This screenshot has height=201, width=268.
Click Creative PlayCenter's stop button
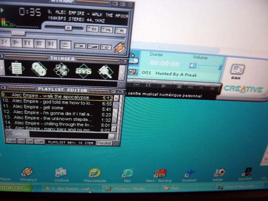[179, 87]
